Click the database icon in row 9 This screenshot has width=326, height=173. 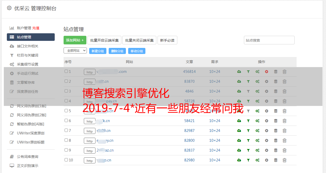pos(276,150)
